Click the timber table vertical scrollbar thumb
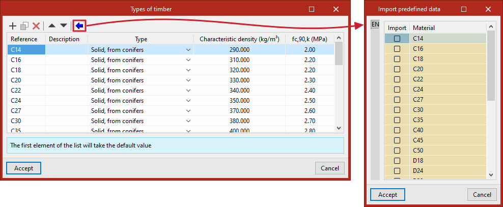The height and width of the screenshot is (207, 503). pos(339,53)
